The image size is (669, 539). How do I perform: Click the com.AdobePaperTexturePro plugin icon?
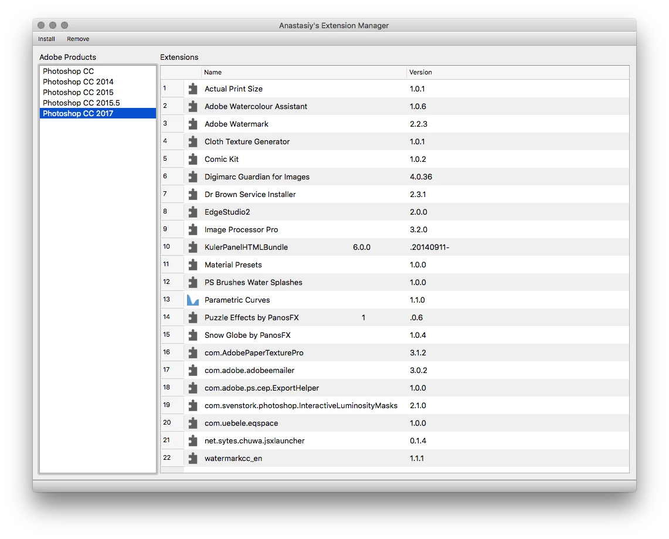click(193, 352)
